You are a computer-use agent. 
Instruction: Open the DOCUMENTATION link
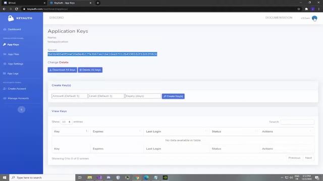tap(279, 18)
